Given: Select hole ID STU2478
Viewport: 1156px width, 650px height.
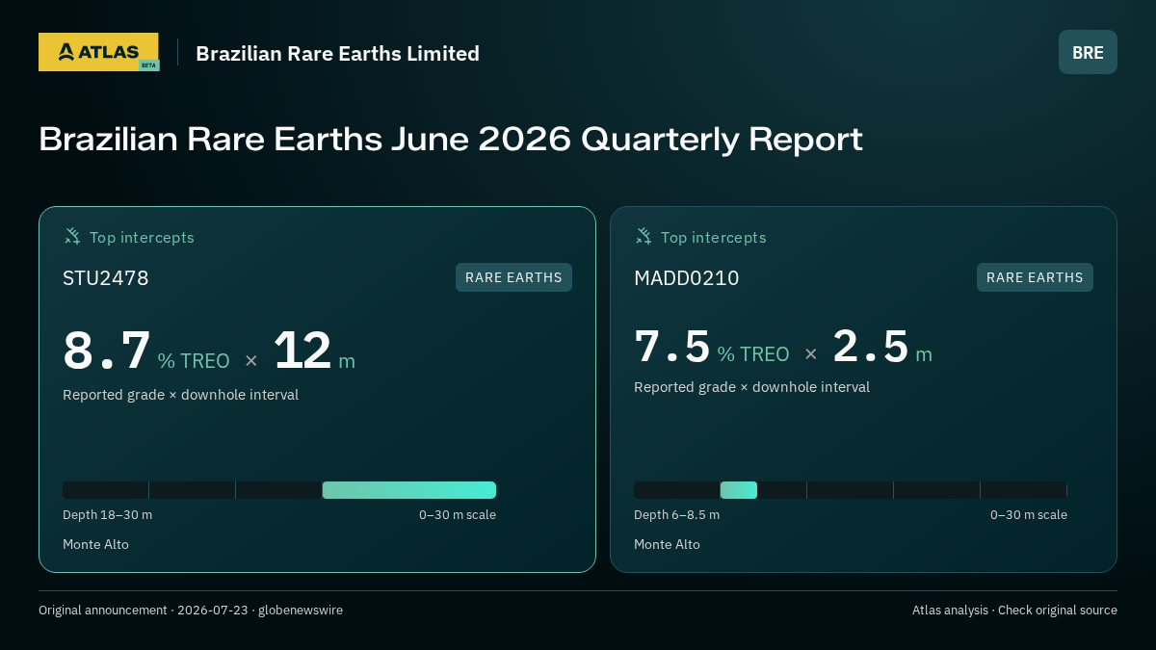Looking at the screenshot, I should (x=106, y=278).
